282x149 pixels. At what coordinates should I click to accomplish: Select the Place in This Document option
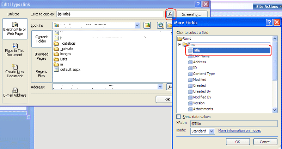(15, 50)
